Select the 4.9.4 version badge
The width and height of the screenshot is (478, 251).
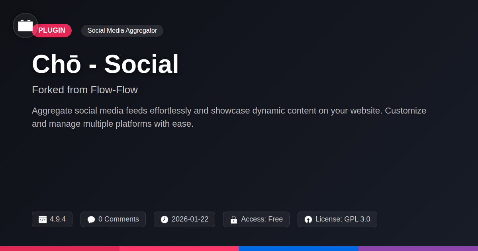52,219
